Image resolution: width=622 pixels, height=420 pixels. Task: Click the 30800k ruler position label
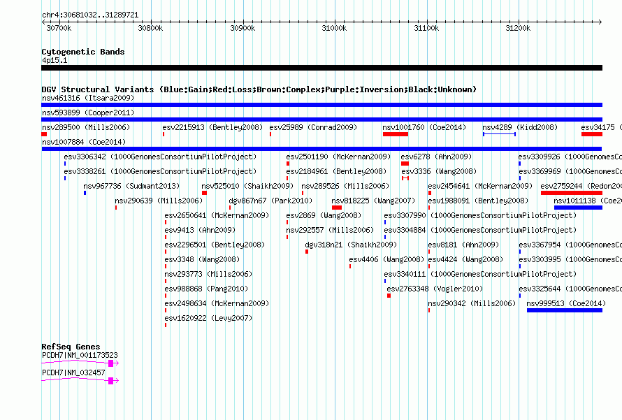coord(150,28)
